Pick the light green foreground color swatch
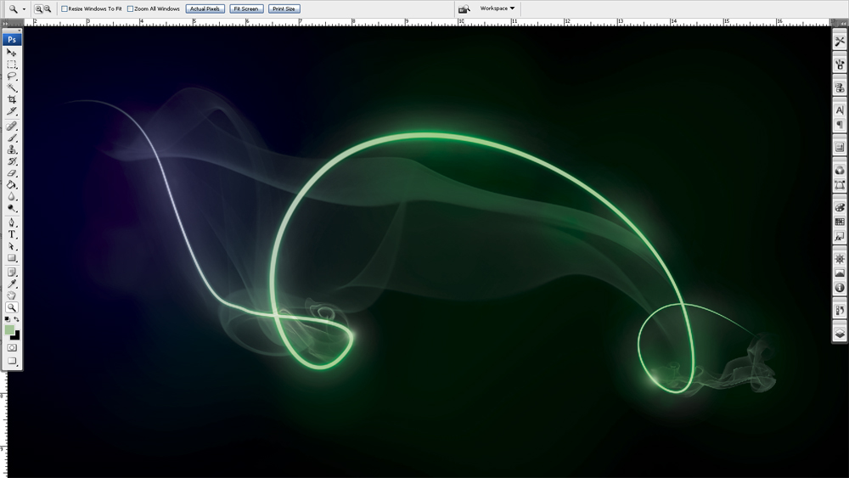Viewport: 849px width, 478px height. tap(9, 329)
